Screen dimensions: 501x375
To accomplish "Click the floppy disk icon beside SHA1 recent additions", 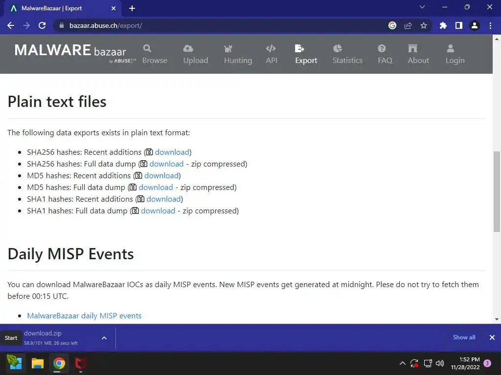I will pos(140,199).
